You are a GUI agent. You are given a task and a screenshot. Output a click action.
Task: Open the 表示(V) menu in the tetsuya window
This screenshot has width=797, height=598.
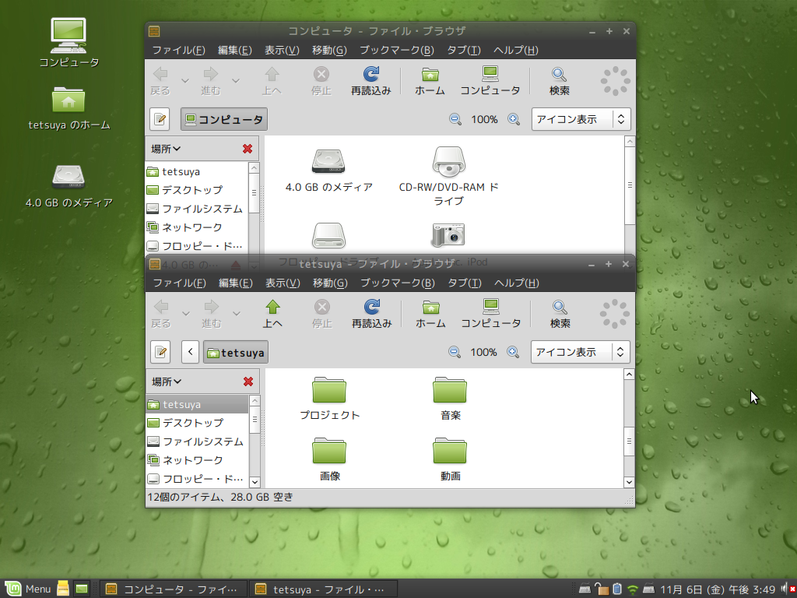click(283, 283)
